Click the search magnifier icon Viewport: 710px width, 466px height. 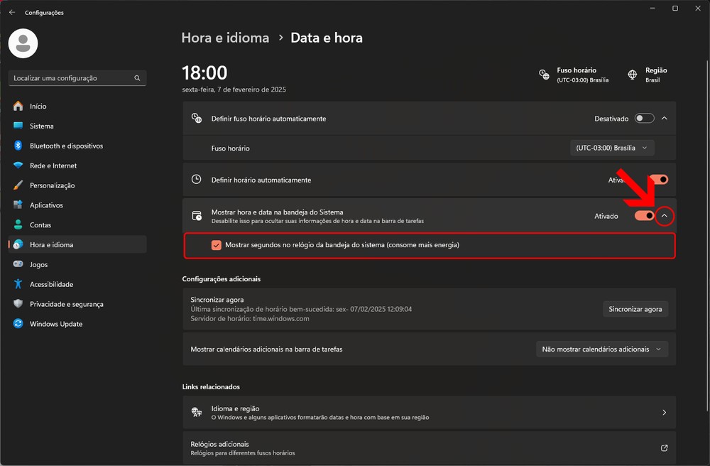(x=137, y=78)
